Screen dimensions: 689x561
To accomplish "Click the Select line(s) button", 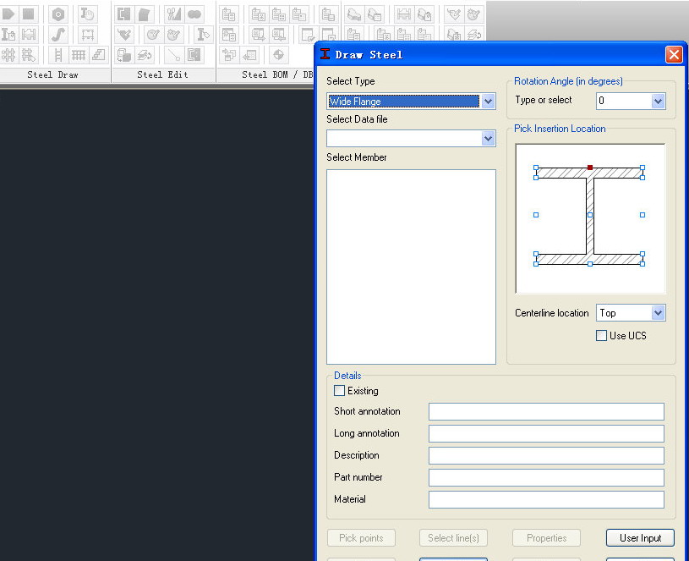I will pyautogui.click(x=453, y=538).
